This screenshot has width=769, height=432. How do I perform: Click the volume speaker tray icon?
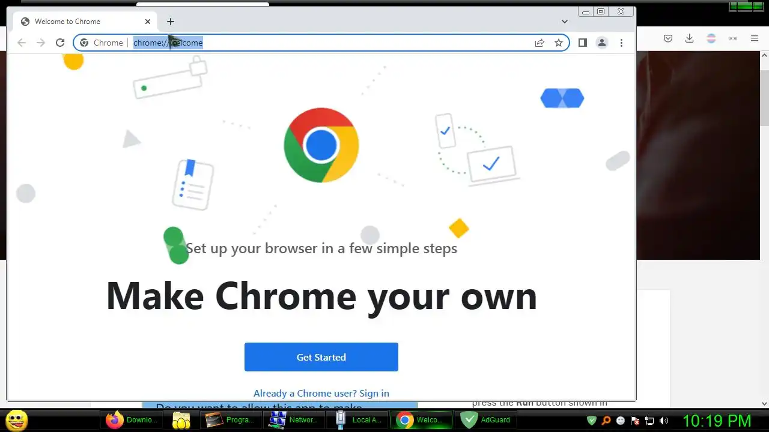pyautogui.click(x=664, y=421)
